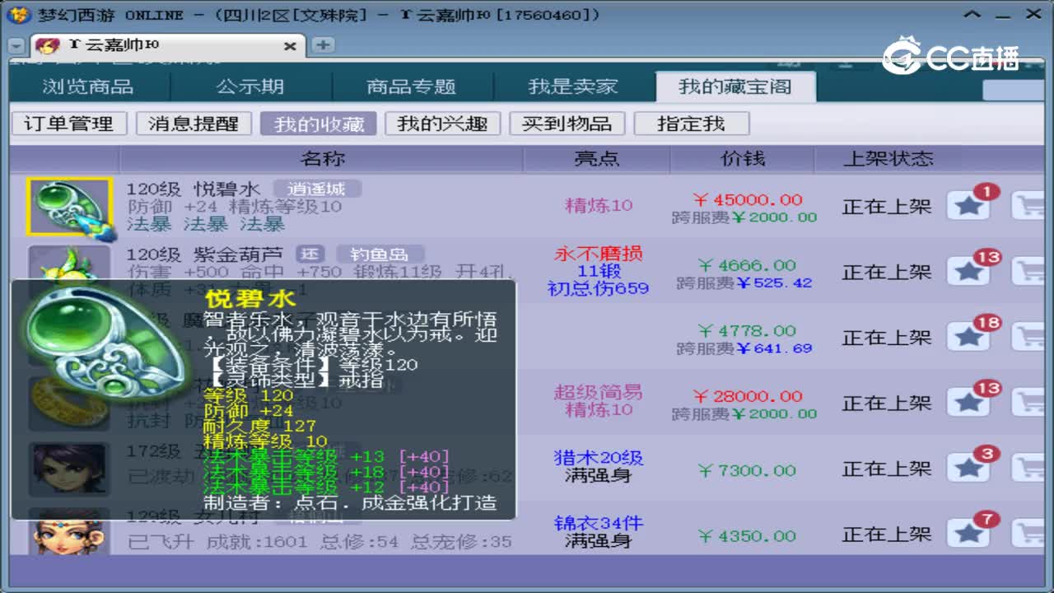This screenshot has height=593, width=1054.
Task: Click the 指定我 button
Action: point(692,124)
